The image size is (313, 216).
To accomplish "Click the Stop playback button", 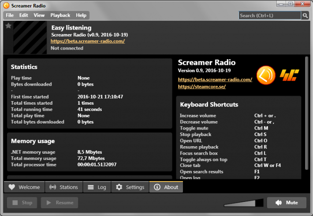I will point(22,203).
